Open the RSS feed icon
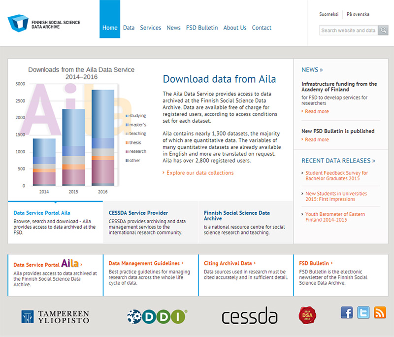 (380, 313)
